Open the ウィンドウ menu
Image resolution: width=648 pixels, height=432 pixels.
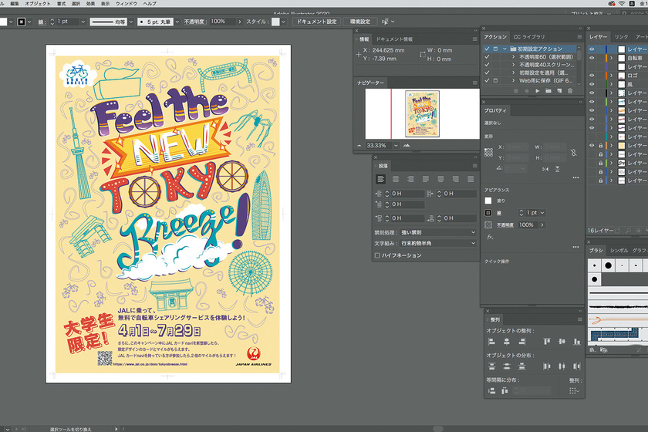pyautogui.click(x=125, y=4)
